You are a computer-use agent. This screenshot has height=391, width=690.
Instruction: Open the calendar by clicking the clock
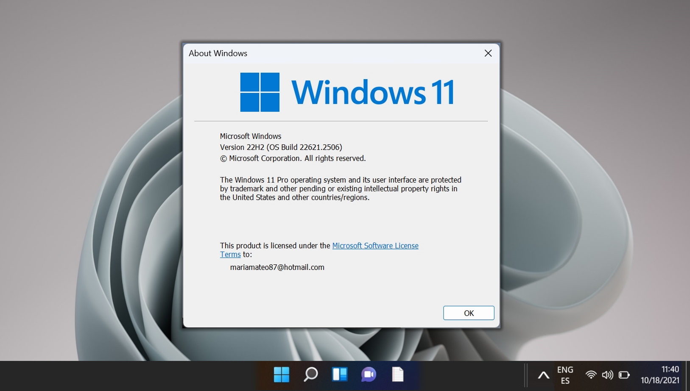click(x=659, y=374)
